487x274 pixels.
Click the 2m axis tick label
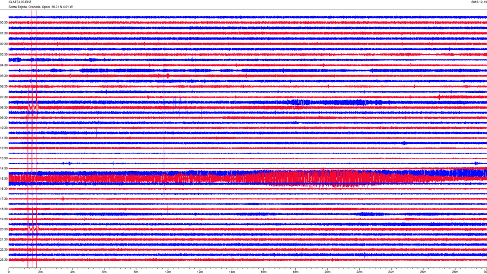click(41, 272)
